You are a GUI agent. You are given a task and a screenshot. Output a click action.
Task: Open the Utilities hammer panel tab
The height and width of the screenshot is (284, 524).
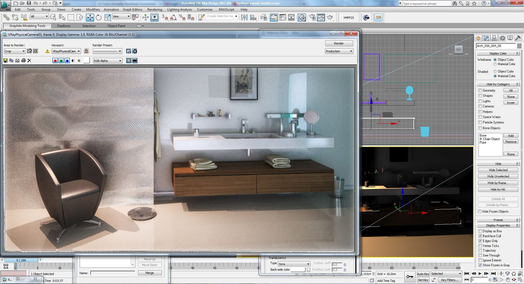pyautogui.click(x=518, y=38)
